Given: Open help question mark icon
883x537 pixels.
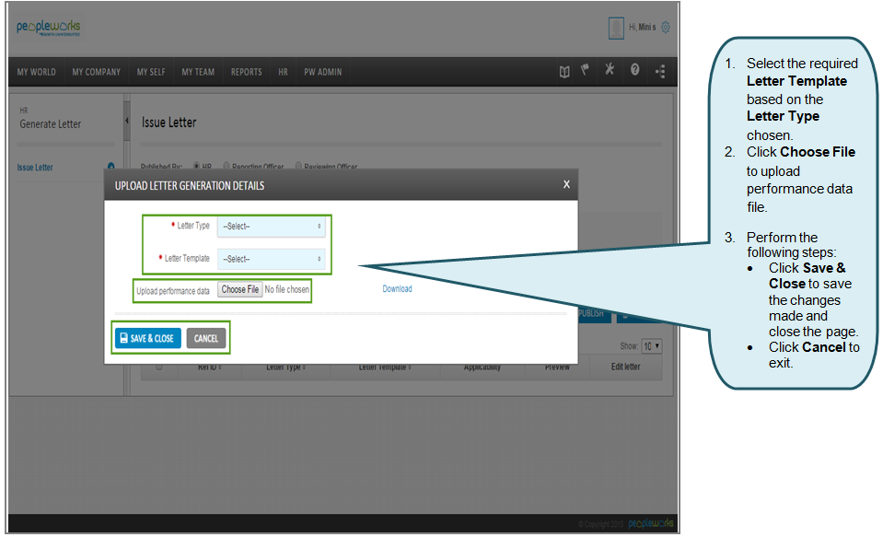Looking at the screenshot, I should pos(634,69).
